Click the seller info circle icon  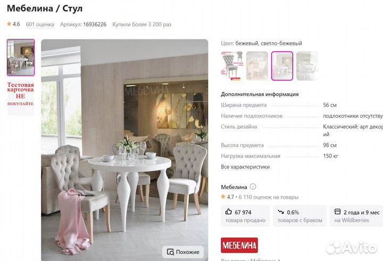pyautogui.click(x=253, y=186)
